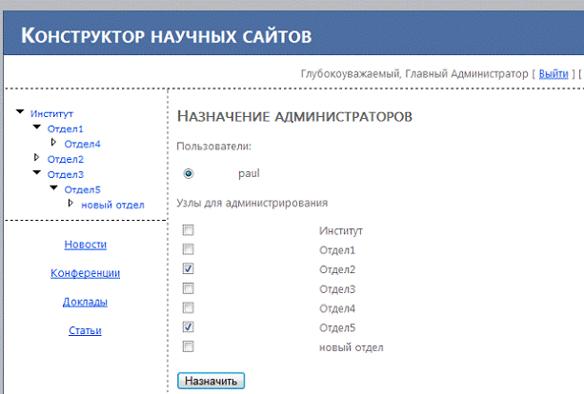Screen dimensions: 584x394
Task: Collapse the Отдел1 tree node arrow
Action: pos(37,128)
